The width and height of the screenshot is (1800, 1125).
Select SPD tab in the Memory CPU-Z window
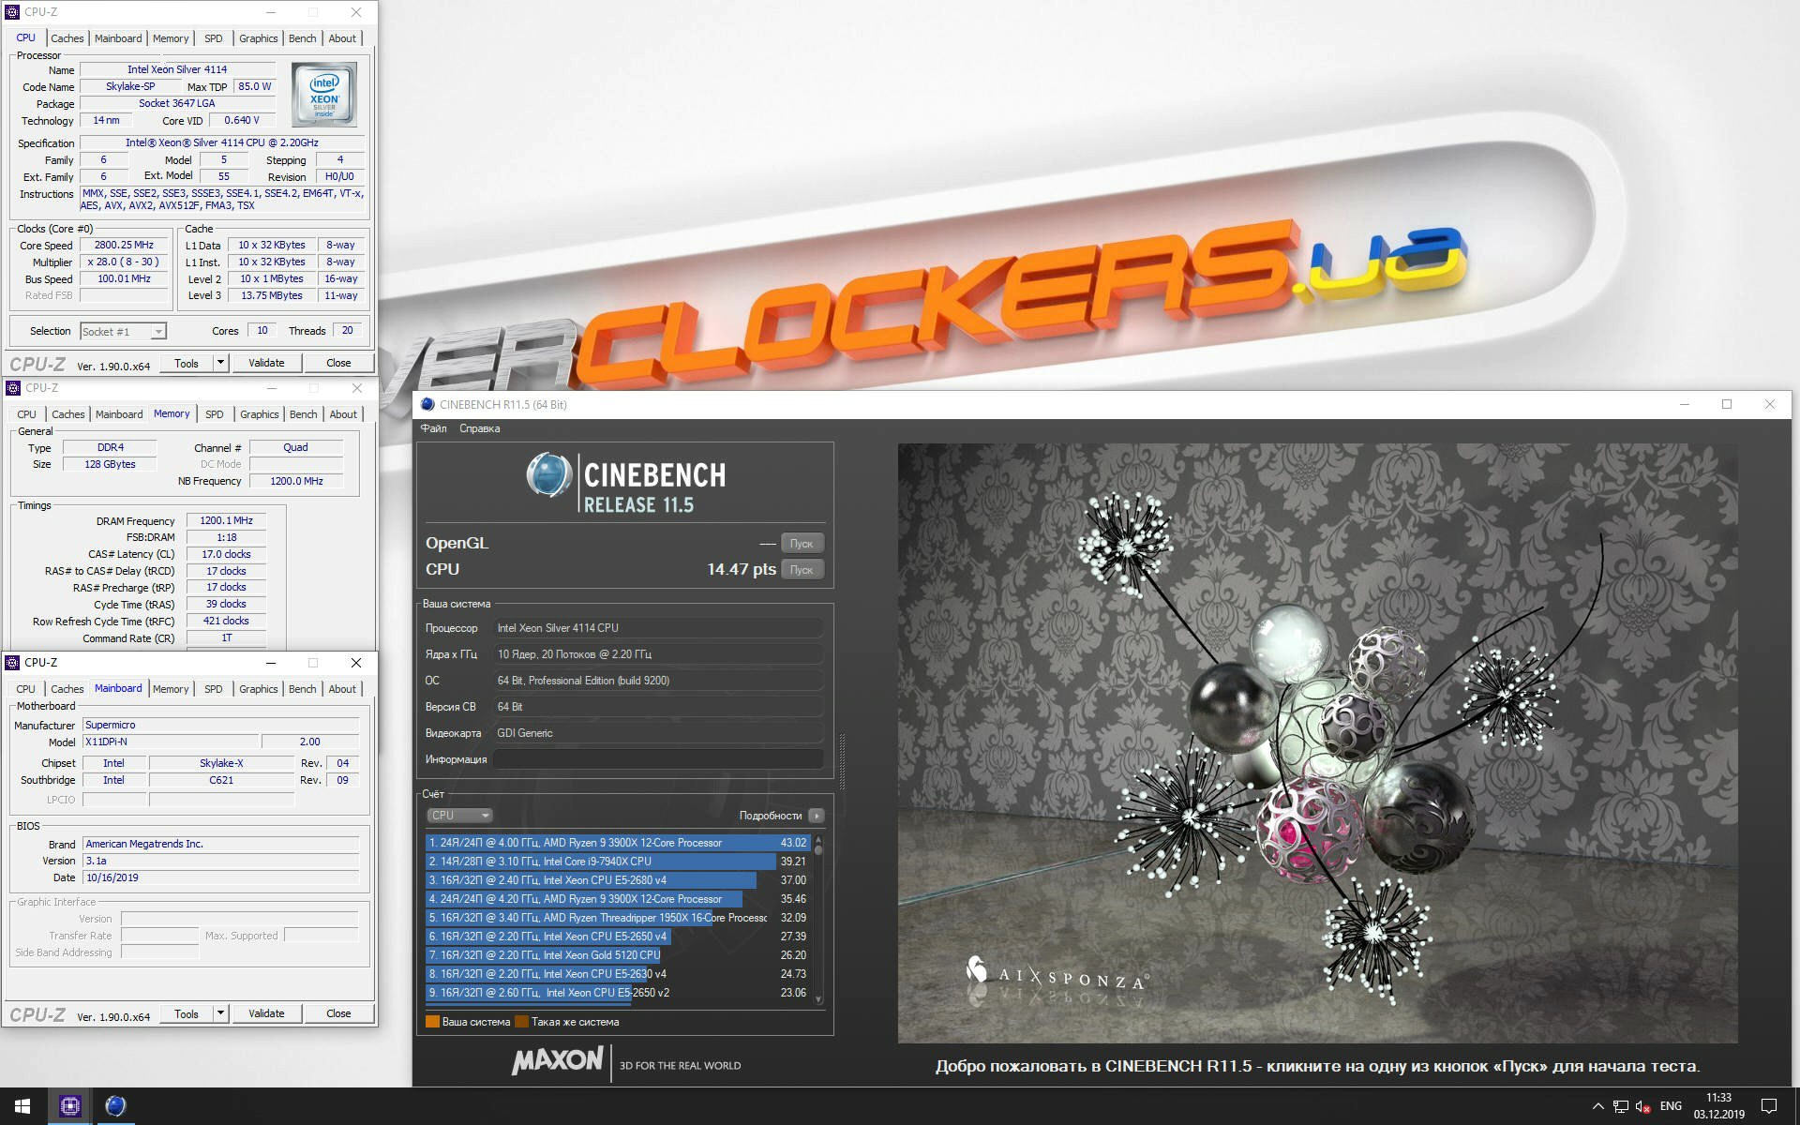[215, 414]
